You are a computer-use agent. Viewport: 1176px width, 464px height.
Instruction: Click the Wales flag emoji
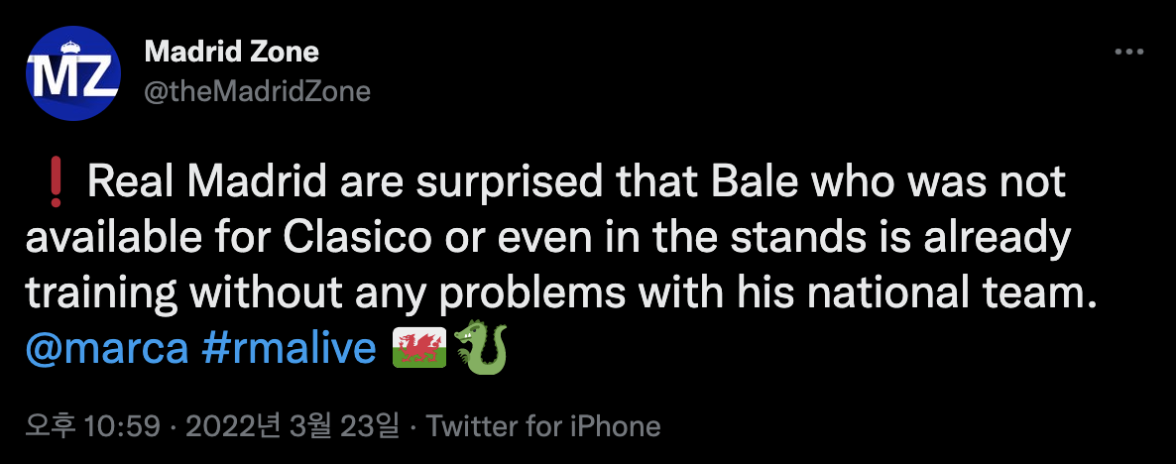(x=419, y=347)
